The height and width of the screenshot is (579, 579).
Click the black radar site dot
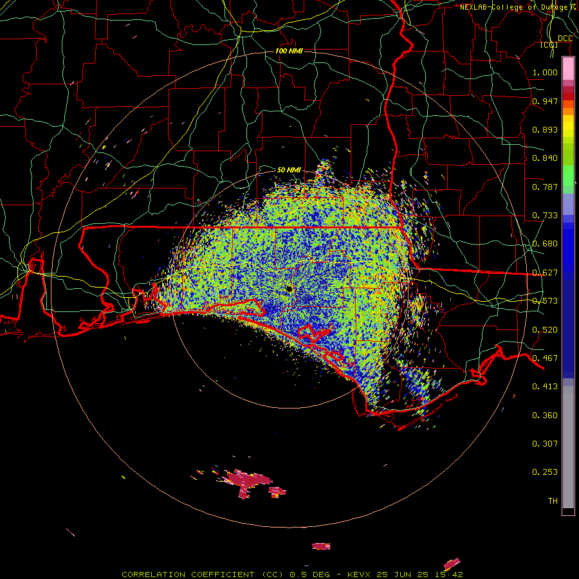point(289,289)
